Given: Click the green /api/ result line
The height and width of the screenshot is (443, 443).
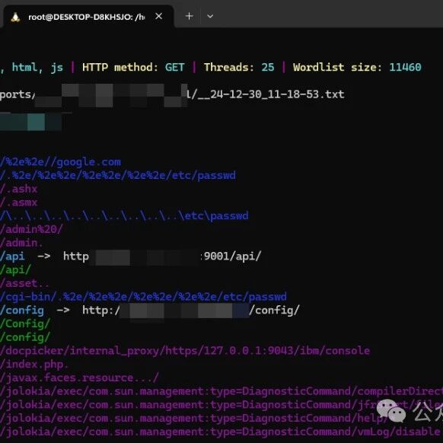Looking at the screenshot, I should point(15,270).
